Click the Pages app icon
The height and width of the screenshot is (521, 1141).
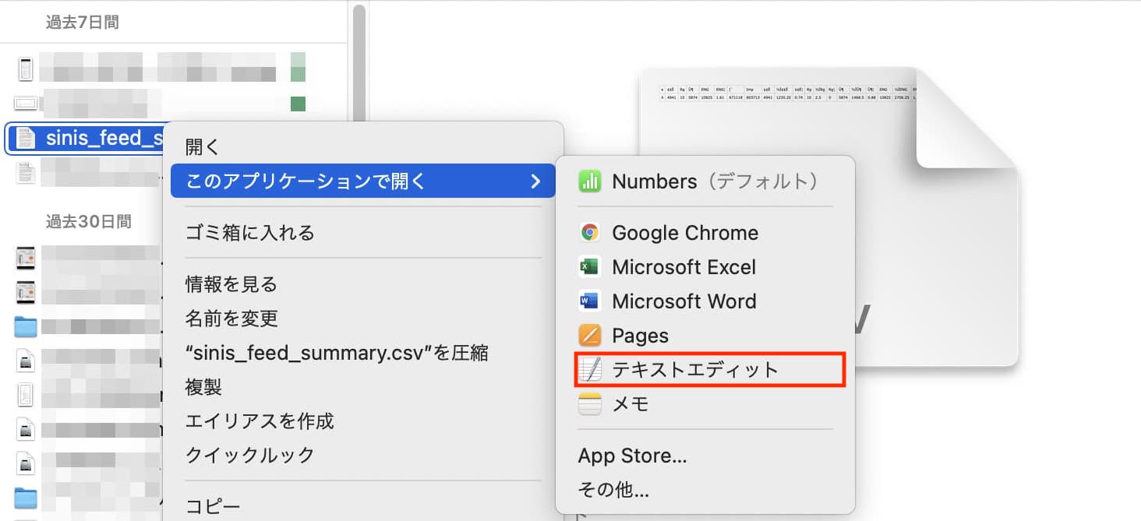(590, 336)
